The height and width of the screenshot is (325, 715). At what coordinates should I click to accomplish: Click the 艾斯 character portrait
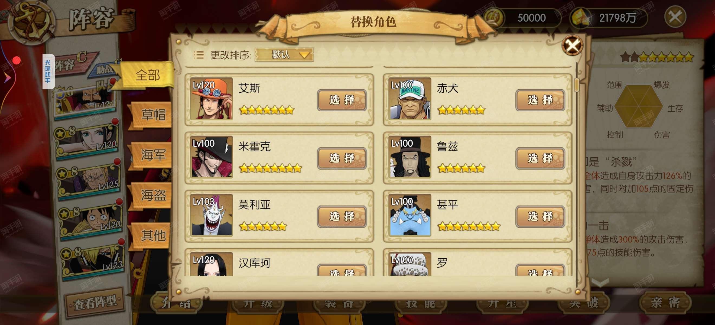211,99
